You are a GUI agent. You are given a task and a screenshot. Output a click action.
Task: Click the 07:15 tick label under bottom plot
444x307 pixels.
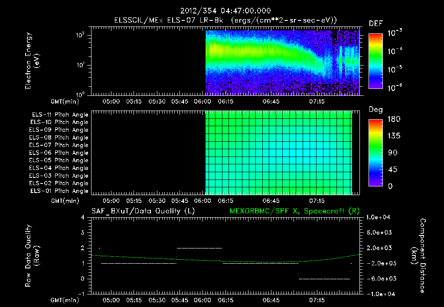[317, 300]
